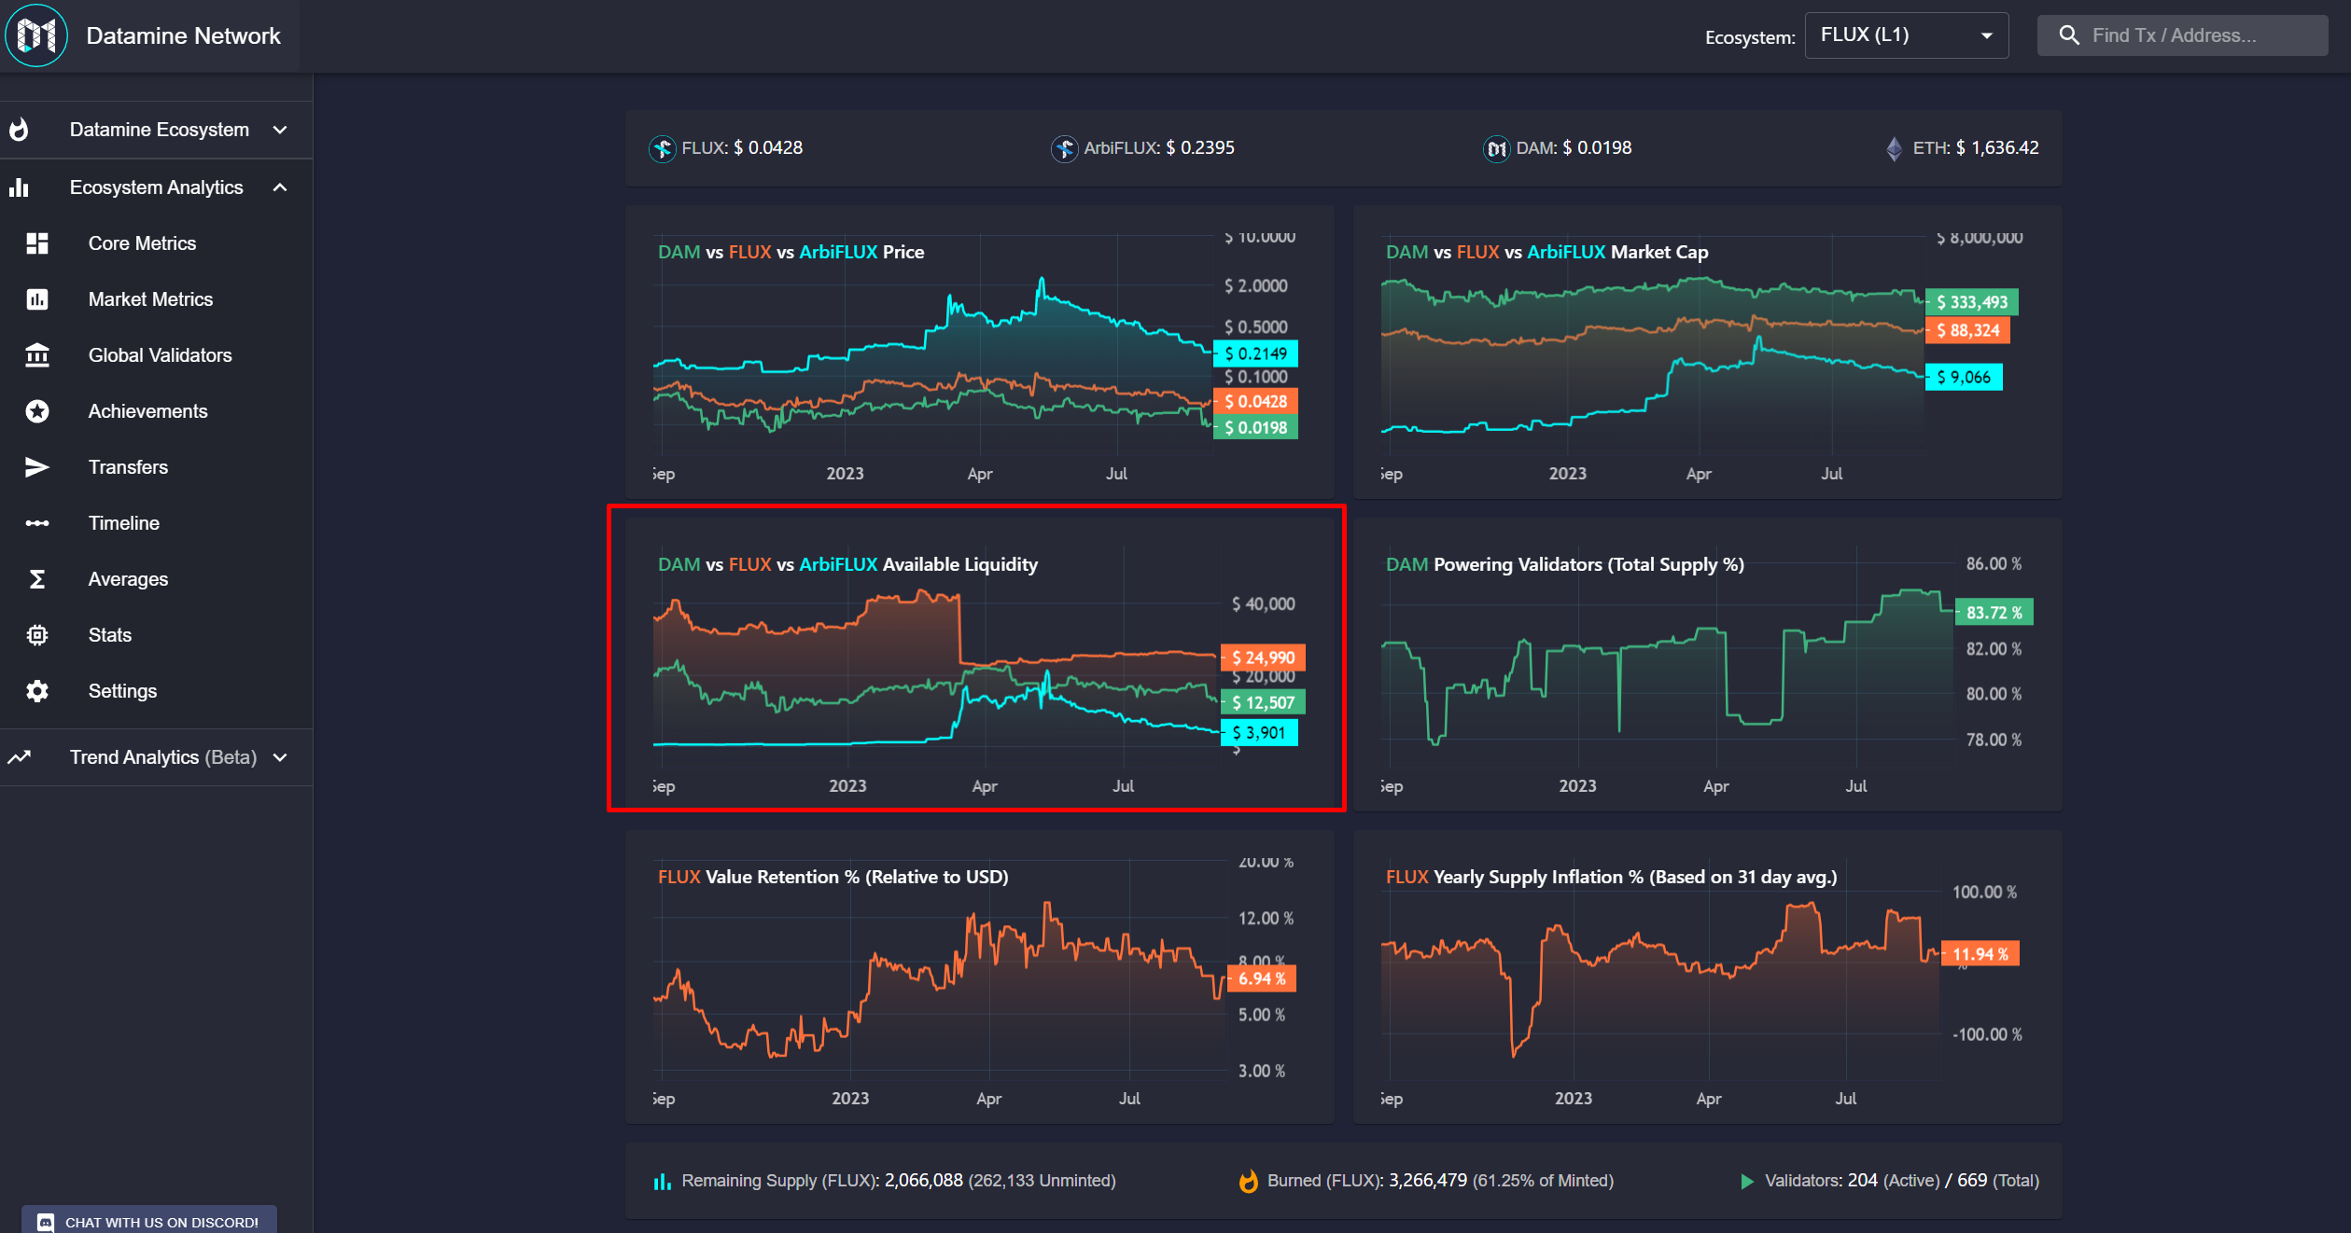This screenshot has width=2351, height=1233.
Task: Click the Datamine Network logo icon
Action: 36,35
